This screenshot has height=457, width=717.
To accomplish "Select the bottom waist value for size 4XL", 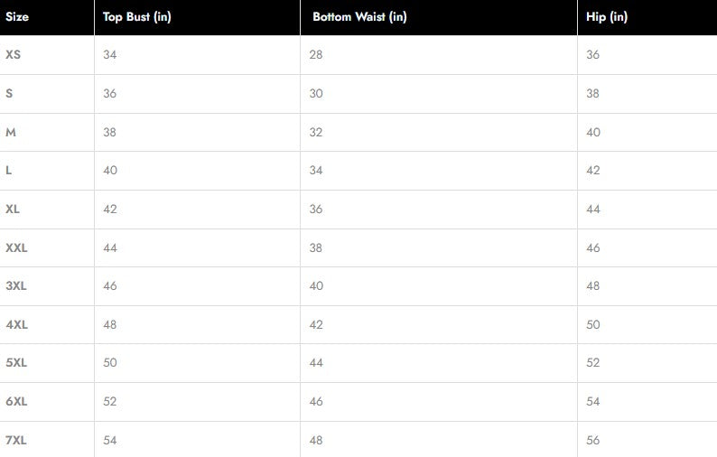I will click(x=316, y=324).
